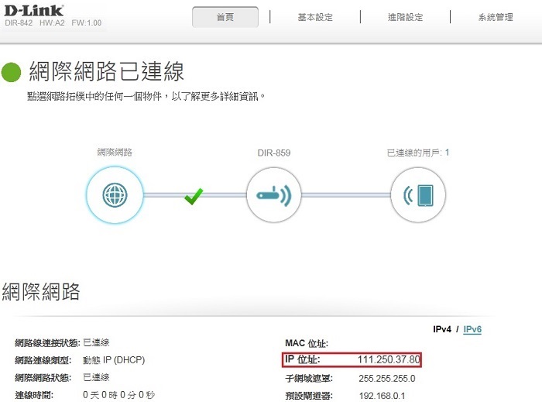This screenshot has width=542, height=402.
Task: Go to the 系統管理 menu
Action: pyautogui.click(x=496, y=17)
